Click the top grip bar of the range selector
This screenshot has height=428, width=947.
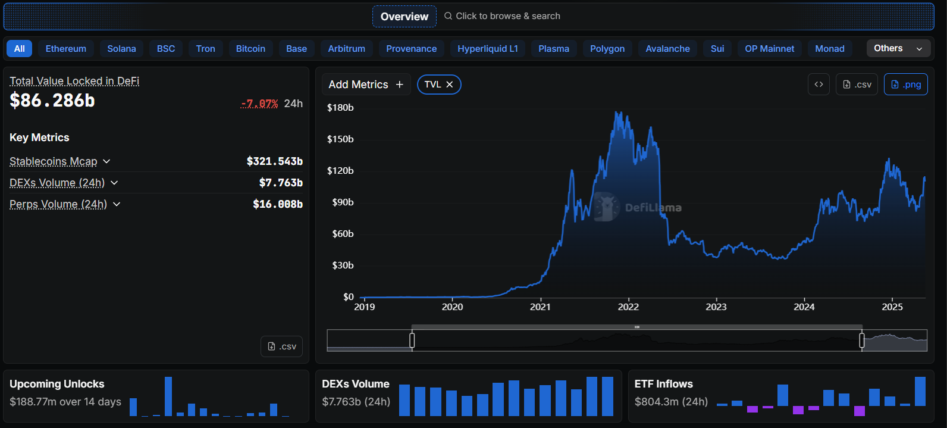tap(636, 327)
